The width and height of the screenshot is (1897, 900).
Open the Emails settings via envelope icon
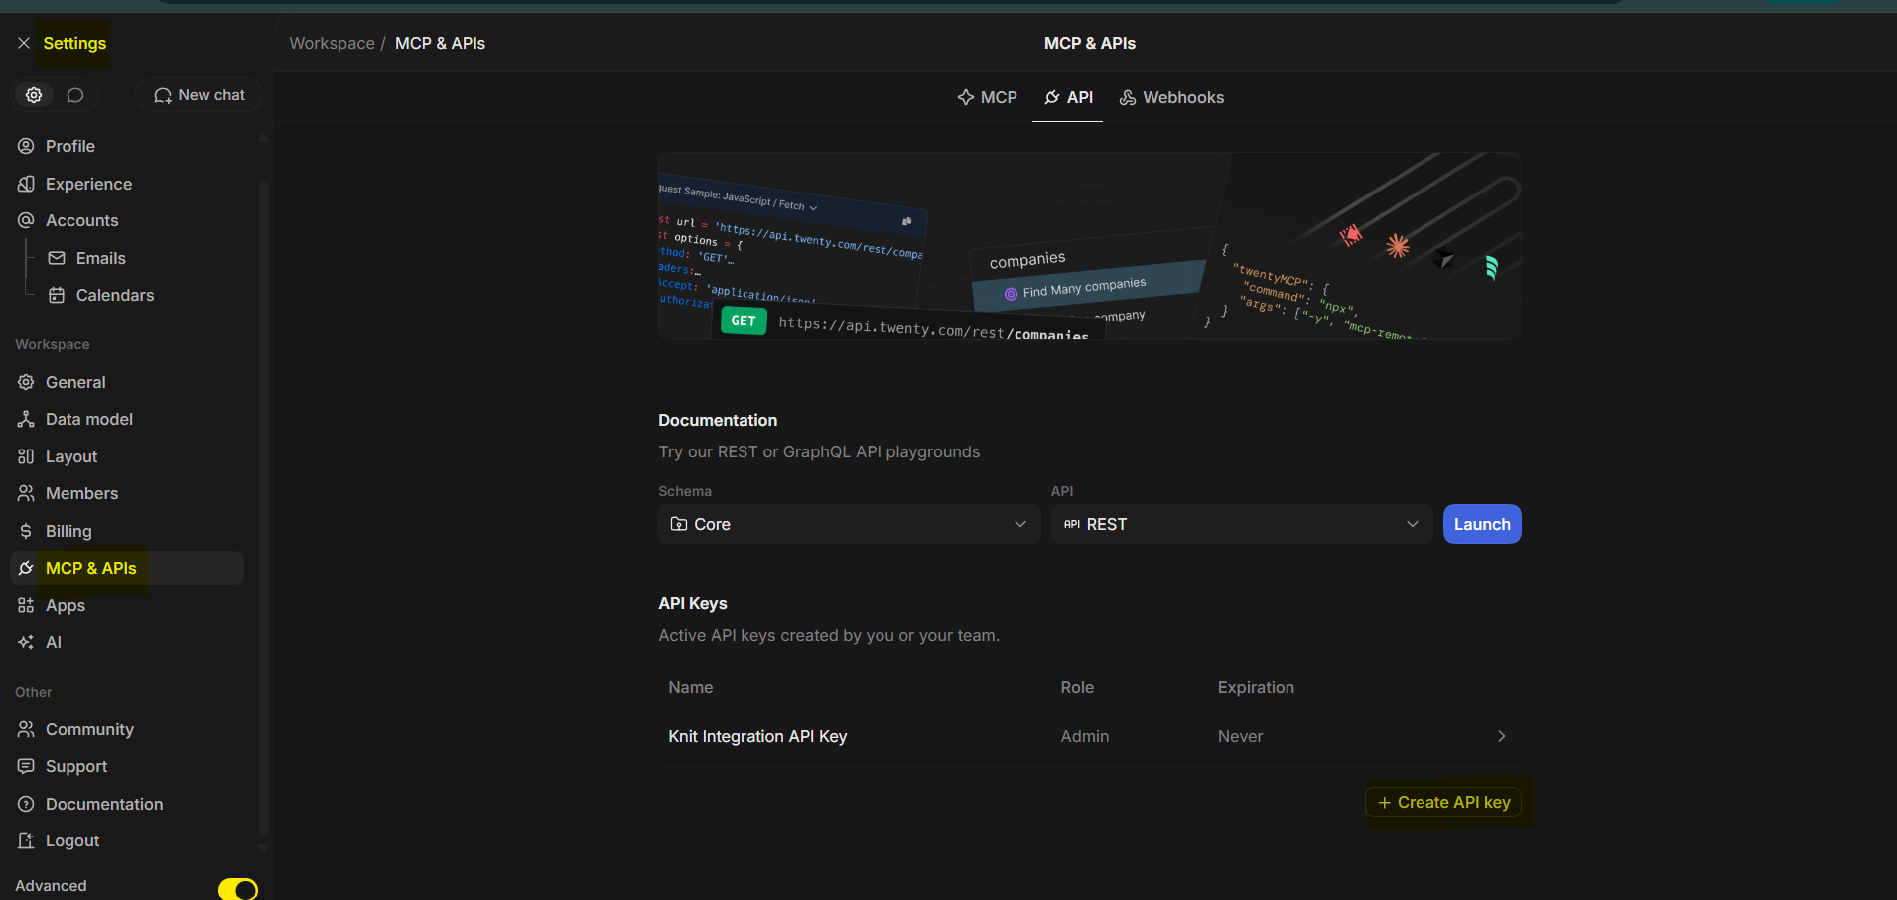click(57, 258)
